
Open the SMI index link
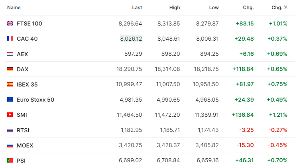22,115
